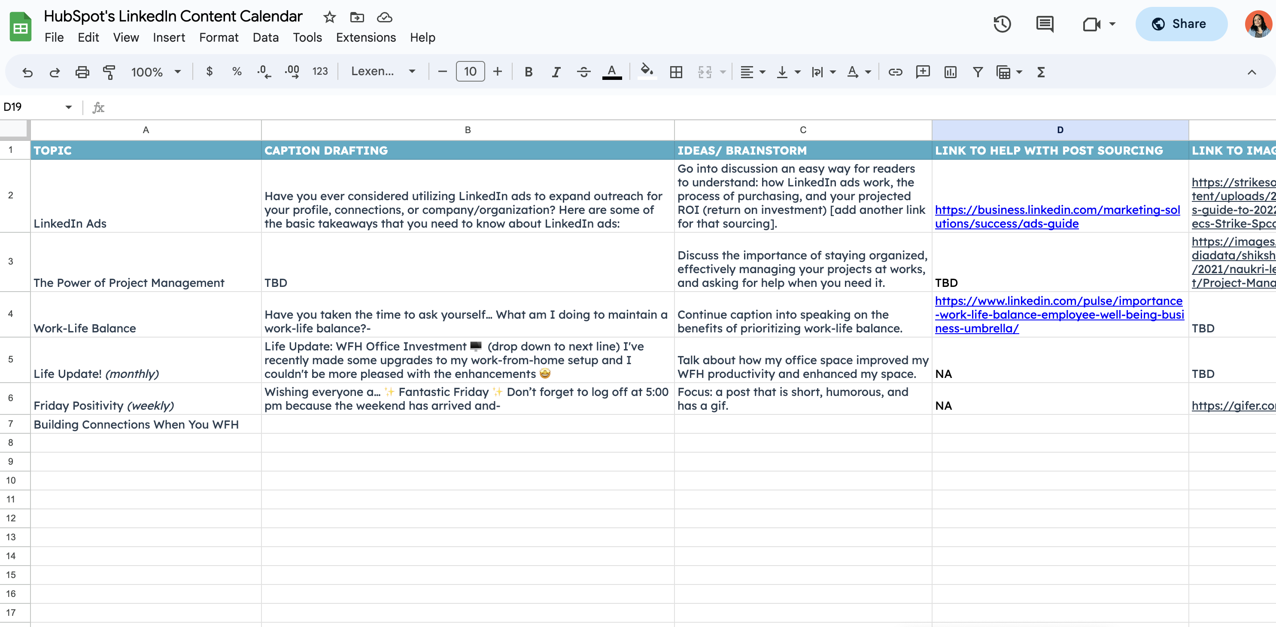Click into the formula bar
Viewport: 1276px width, 627px height.
(x=689, y=107)
